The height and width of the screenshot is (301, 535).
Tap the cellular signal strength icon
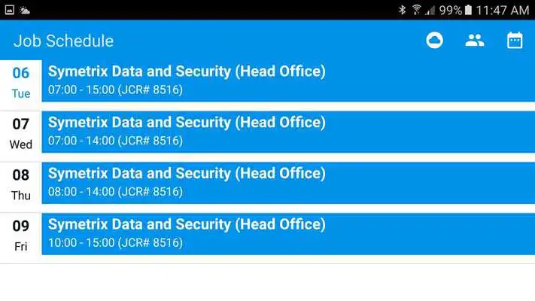[x=430, y=11]
